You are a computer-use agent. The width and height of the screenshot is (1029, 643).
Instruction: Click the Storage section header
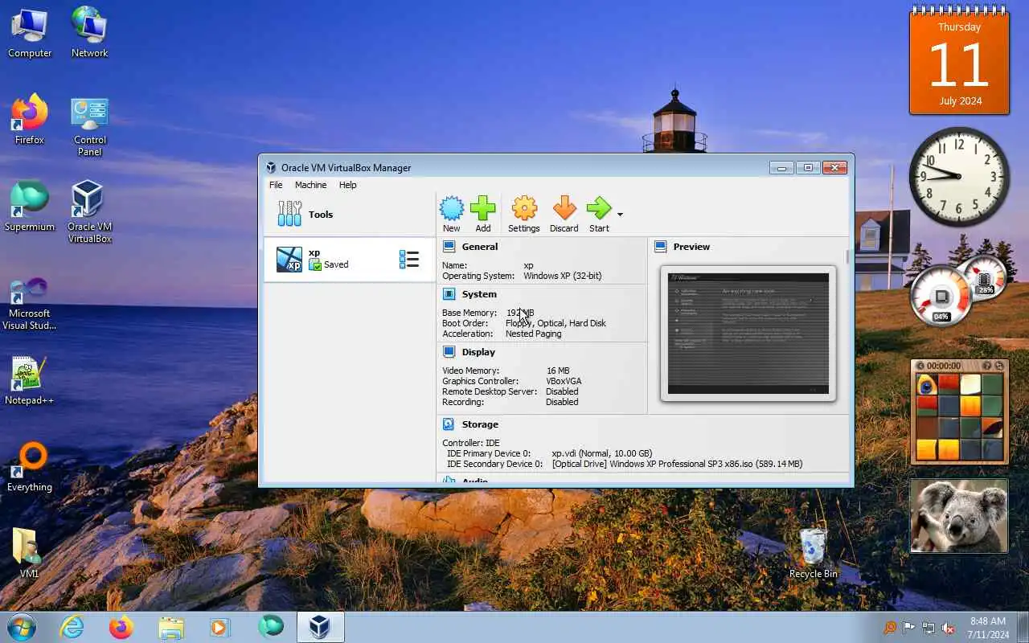480,424
